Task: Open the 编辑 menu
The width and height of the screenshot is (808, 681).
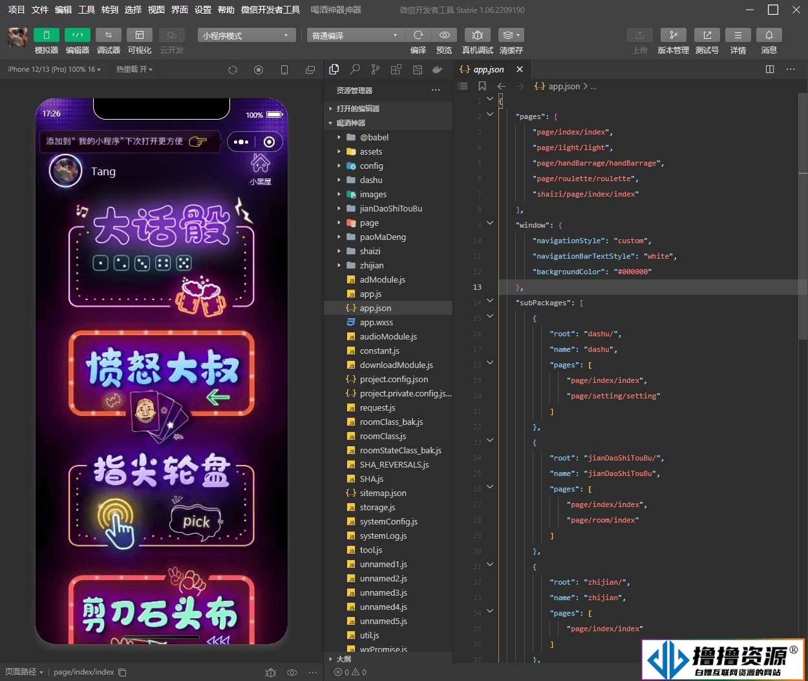Action: [63, 10]
